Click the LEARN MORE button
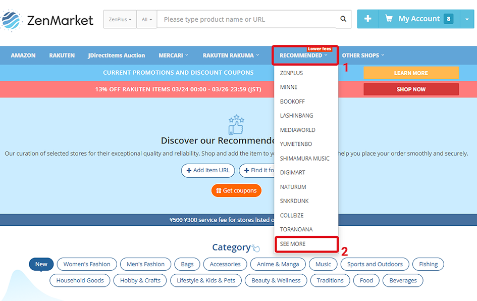 click(411, 73)
